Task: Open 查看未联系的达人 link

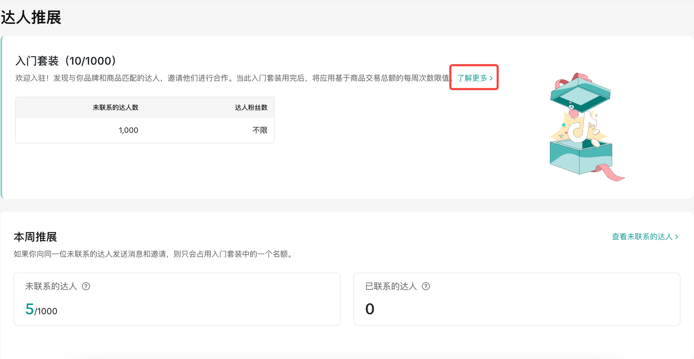Action: point(642,237)
